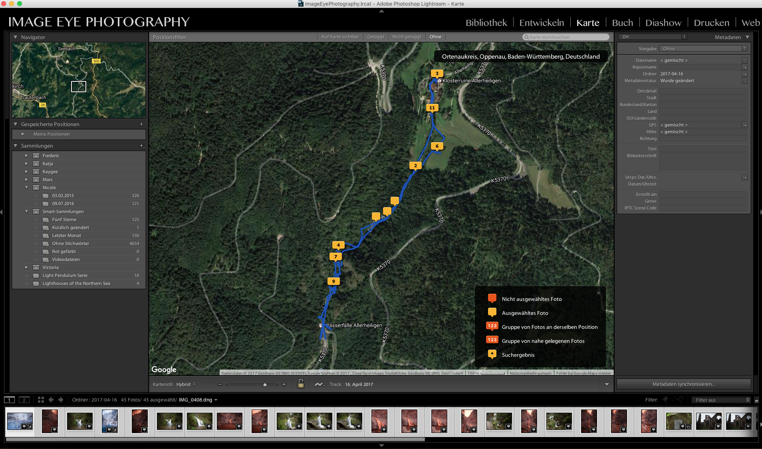
Task: Close the map legend overlay
Action: click(599, 293)
